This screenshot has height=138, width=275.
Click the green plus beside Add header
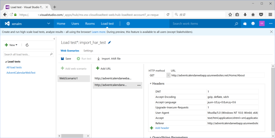[151, 128]
